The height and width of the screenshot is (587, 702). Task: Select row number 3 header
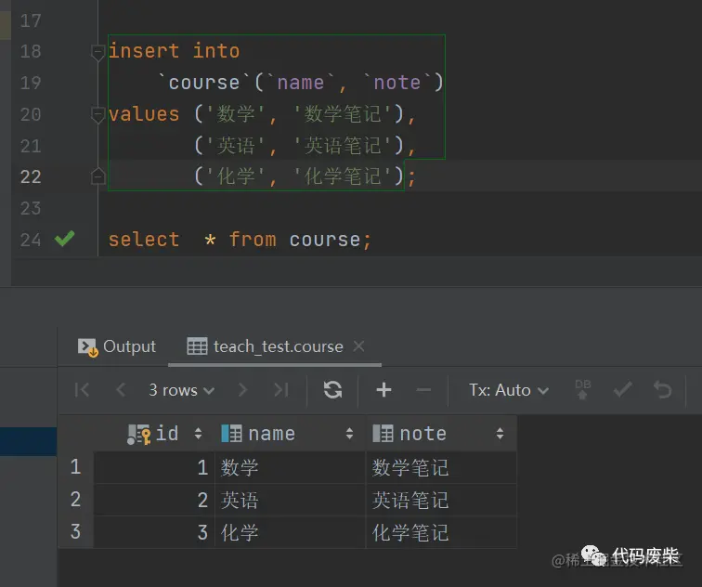tap(75, 532)
